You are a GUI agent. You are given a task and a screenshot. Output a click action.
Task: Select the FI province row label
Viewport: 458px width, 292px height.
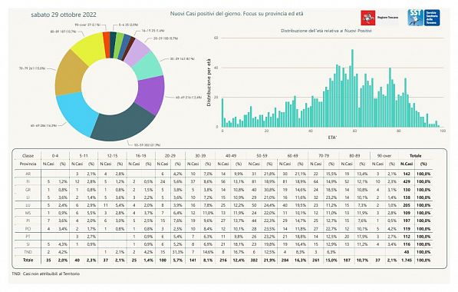pos(28,181)
